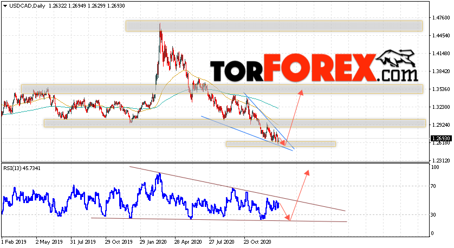
Task: Select the 1.47600 price scale value
Action: (x=441, y=18)
